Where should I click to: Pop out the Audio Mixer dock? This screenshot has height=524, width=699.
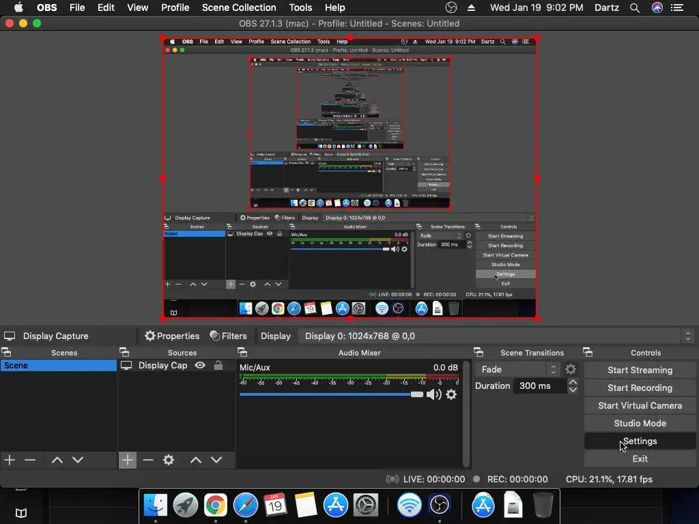coord(242,353)
